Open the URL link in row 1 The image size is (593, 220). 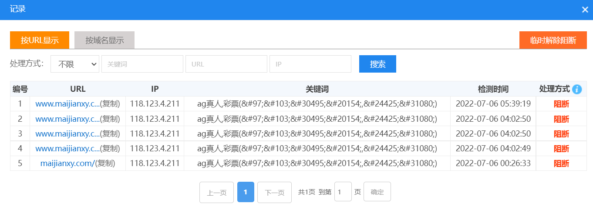click(x=67, y=104)
